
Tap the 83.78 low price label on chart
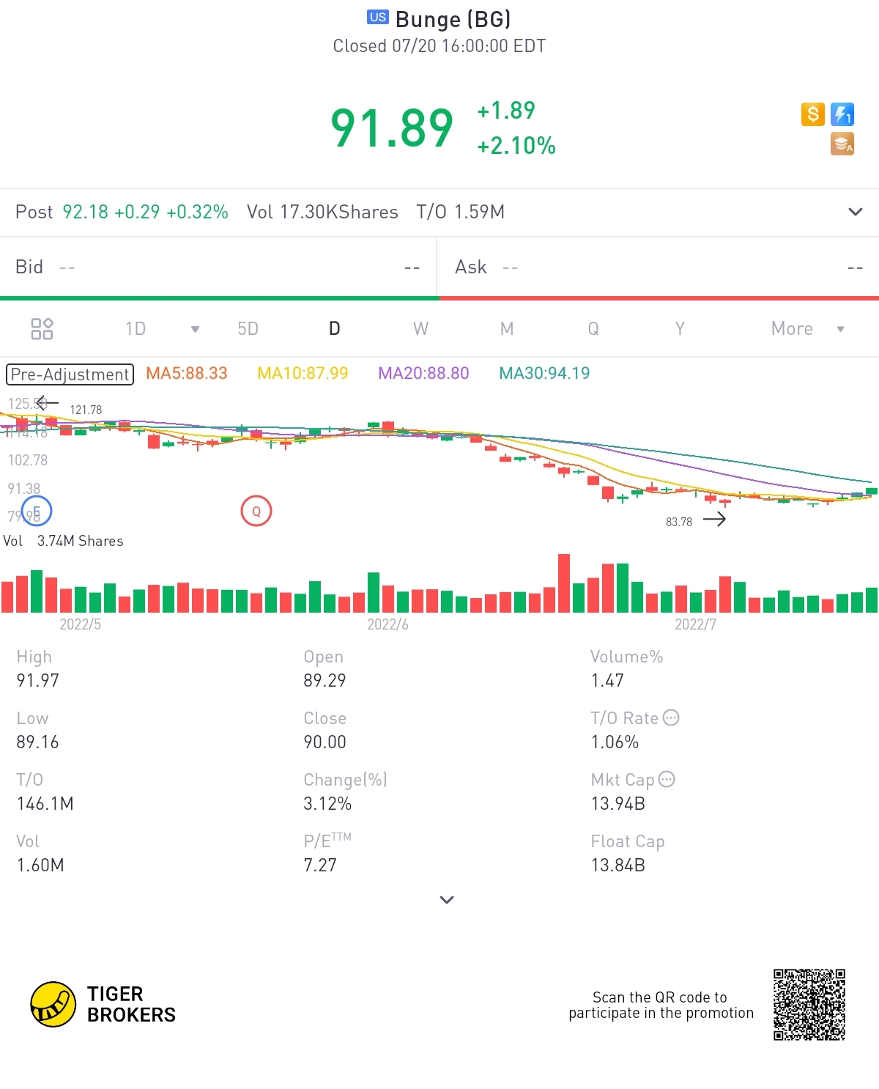tap(679, 522)
